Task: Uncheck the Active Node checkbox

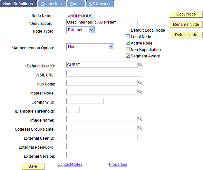Action: 128,43
